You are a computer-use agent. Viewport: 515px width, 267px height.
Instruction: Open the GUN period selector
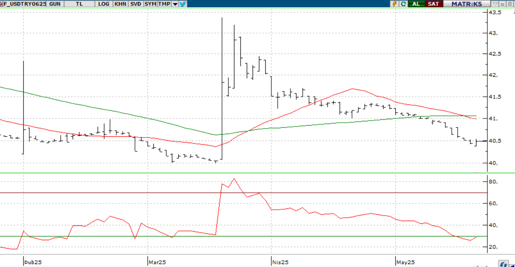click(55, 4)
